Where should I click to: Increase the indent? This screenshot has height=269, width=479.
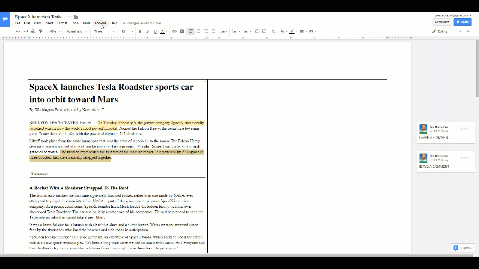point(264,31)
